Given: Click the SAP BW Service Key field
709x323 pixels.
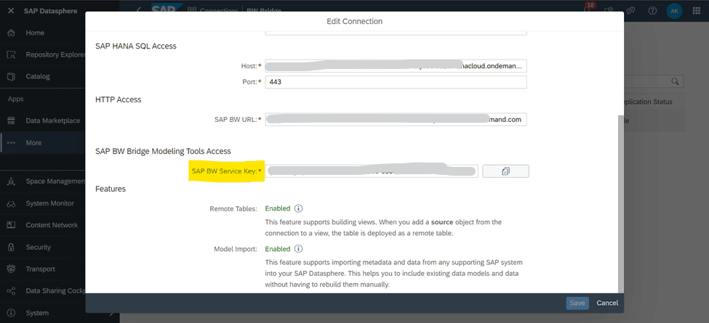Looking at the screenshot, I should click(372, 171).
